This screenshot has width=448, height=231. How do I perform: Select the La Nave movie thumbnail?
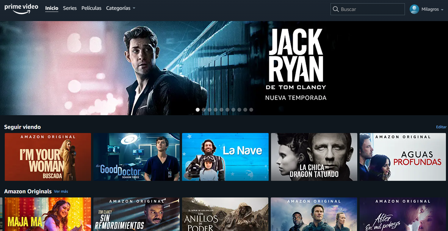point(225,157)
